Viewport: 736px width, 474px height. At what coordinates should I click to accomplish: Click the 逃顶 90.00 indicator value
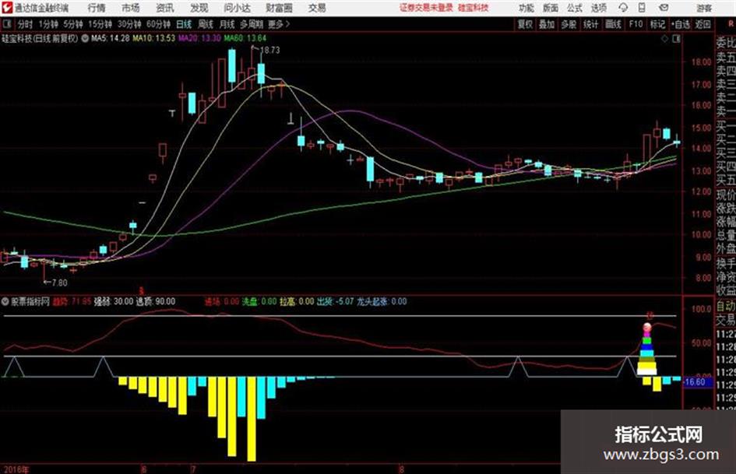pos(156,301)
